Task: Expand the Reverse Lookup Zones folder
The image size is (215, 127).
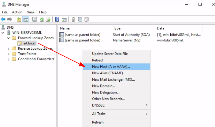Action: [x=8, y=49]
